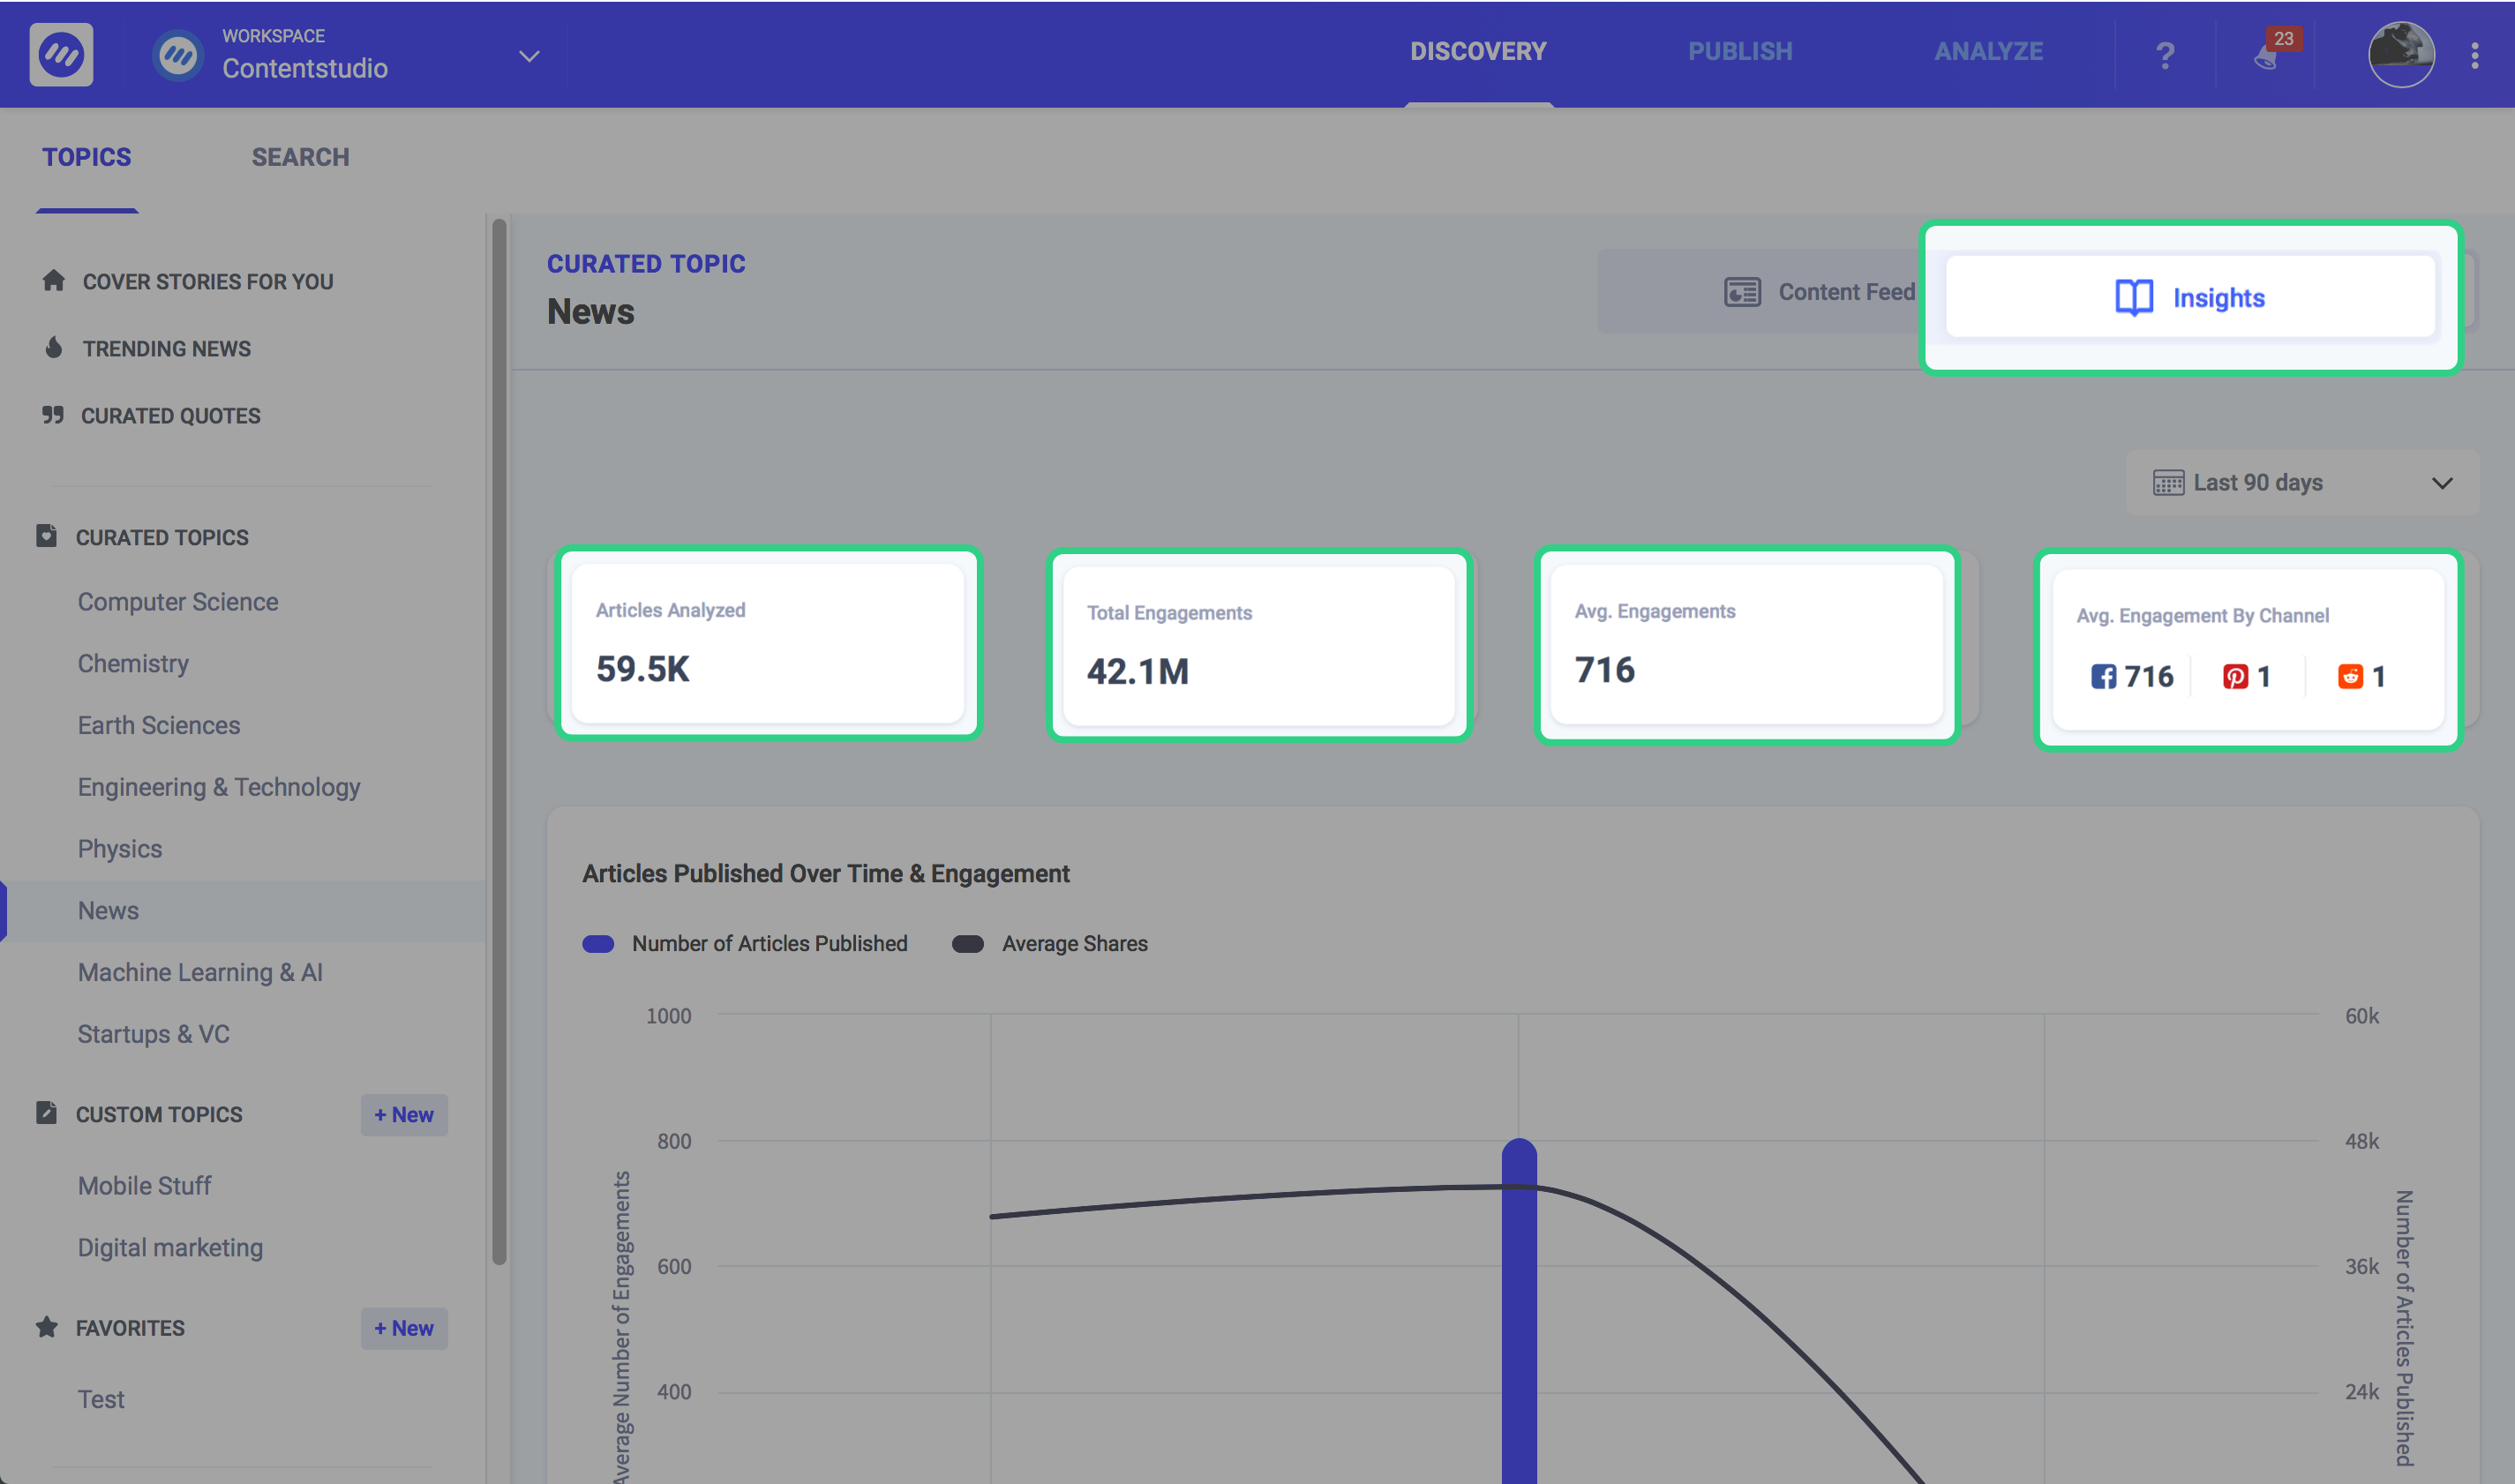Open Machine Learning & AI topic
Screen dimensions: 2515x1484
[x=200, y=973]
